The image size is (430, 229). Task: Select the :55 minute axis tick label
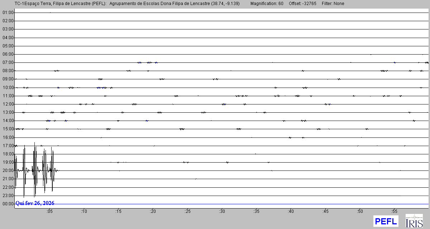click(x=394, y=211)
